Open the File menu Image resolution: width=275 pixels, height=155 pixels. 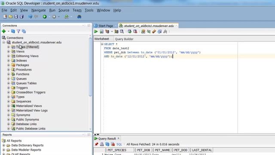point(4,10)
